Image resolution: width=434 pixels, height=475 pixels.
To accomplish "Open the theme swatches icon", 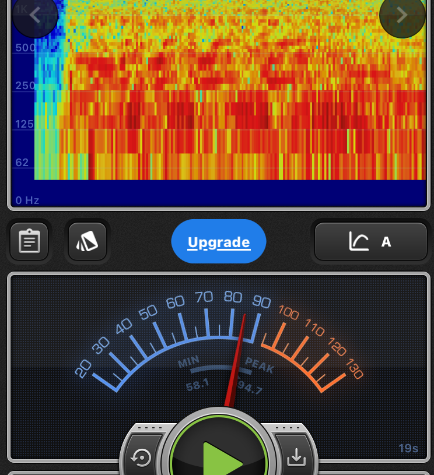I will tap(87, 241).
